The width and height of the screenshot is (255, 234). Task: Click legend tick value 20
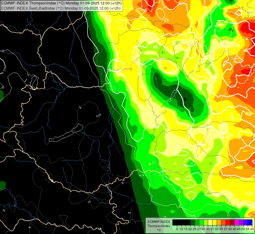tap(190, 229)
